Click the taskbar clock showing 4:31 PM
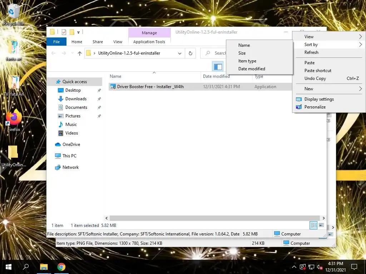366x274 pixels. (335, 267)
